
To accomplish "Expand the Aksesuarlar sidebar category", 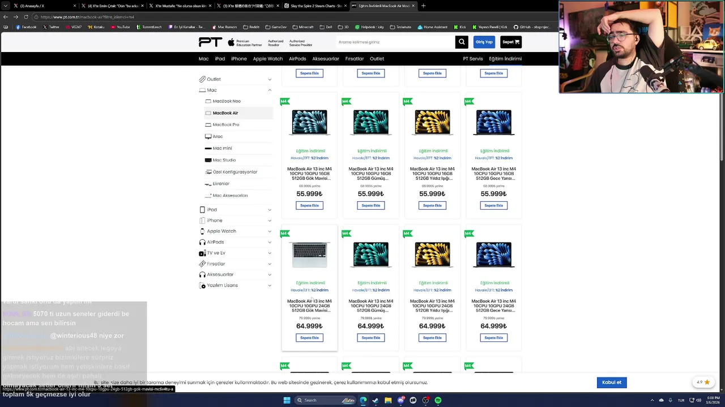I will point(270,275).
